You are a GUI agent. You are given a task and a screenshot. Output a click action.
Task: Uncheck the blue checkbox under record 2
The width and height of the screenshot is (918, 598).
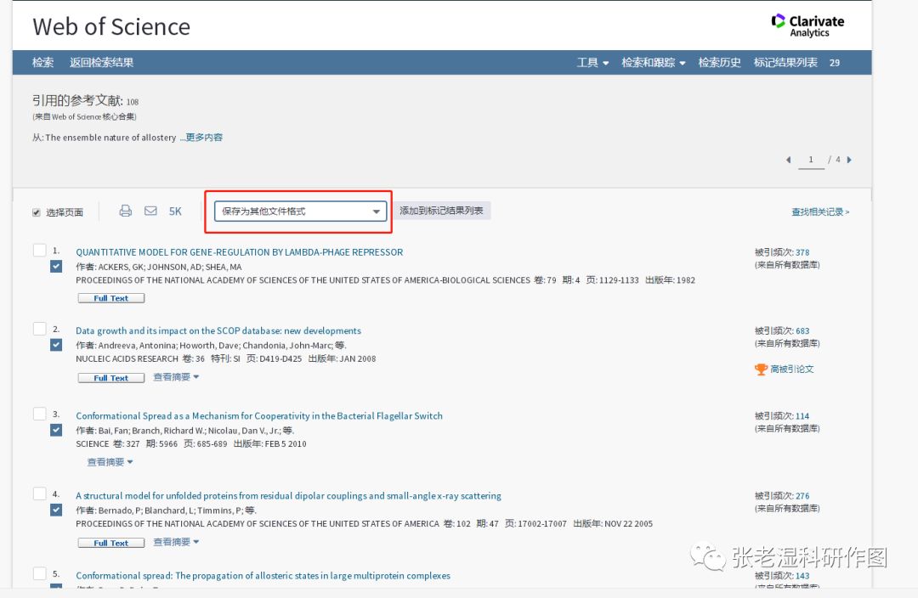click(56, 345)
